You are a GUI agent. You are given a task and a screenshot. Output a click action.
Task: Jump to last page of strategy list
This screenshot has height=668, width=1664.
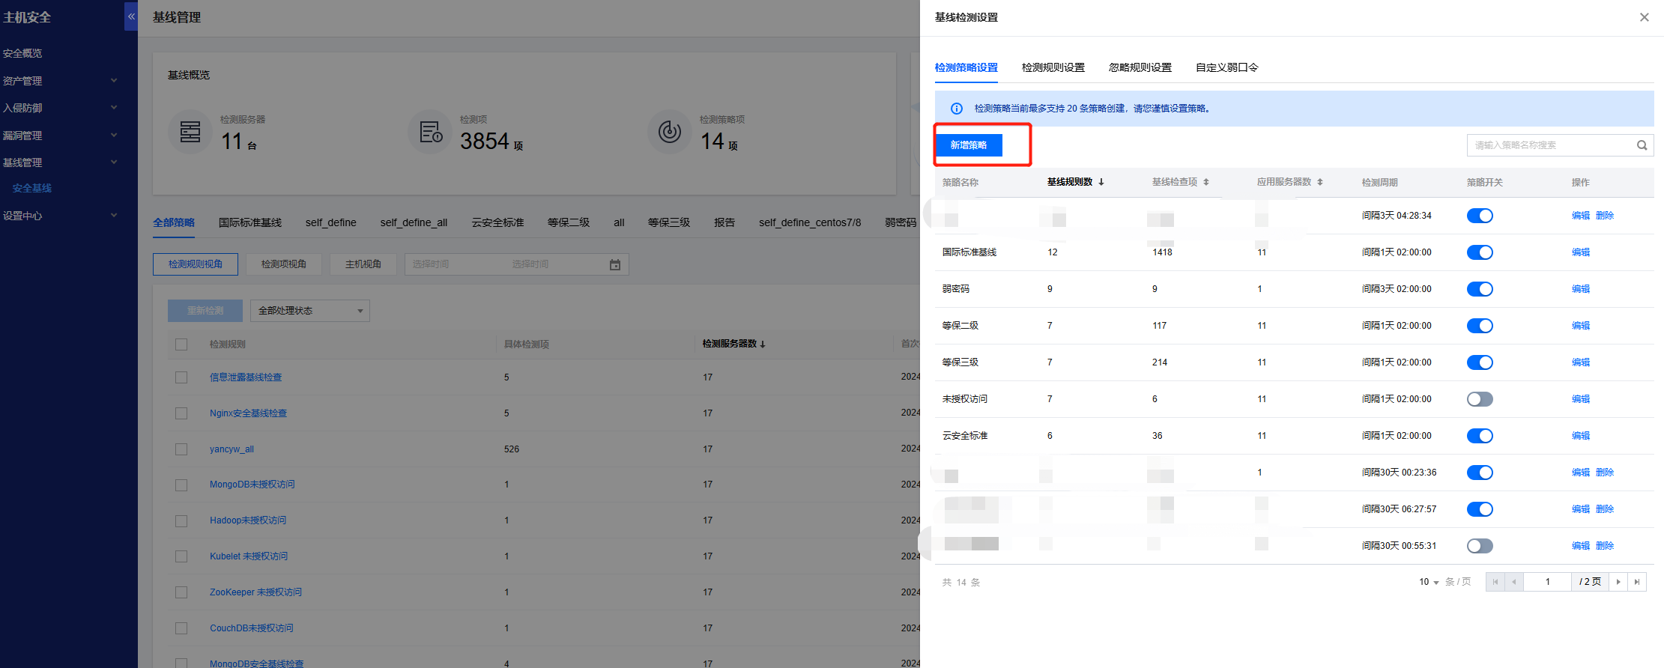pyautogui.click(x=1637, y=582)
